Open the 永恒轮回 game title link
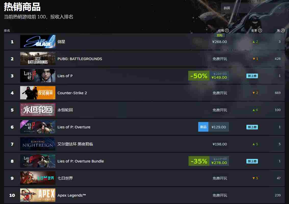 pyautogui.click(x=65, y=110)
